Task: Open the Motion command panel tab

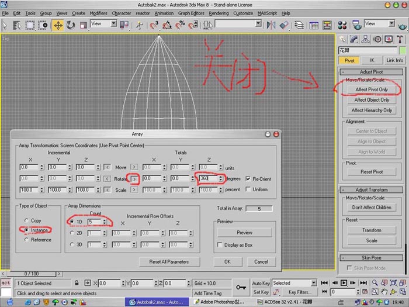Action: click(x=377, y=39)
